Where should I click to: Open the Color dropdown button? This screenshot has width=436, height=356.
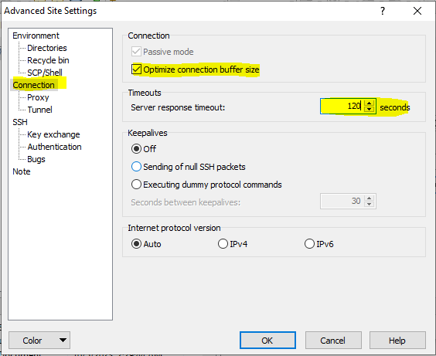[39, 341]
